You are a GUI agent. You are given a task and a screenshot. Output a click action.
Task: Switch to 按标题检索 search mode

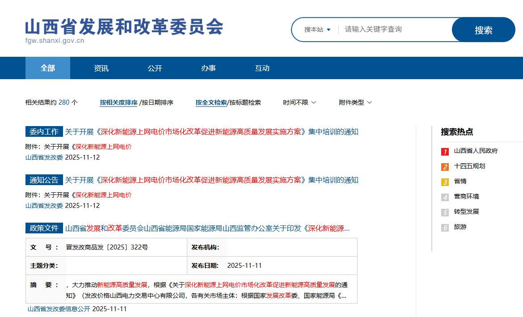(245, 102)
